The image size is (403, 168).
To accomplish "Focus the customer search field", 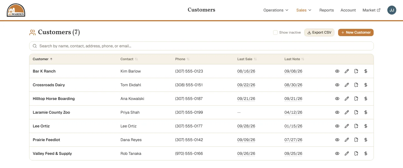I will 201,46.
